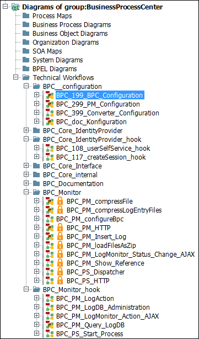The height and width of the screenshot is (339, 199).
Task: Click the workflow icon of BPC_108_userSelfService_hook
Action: coord(50,149)
